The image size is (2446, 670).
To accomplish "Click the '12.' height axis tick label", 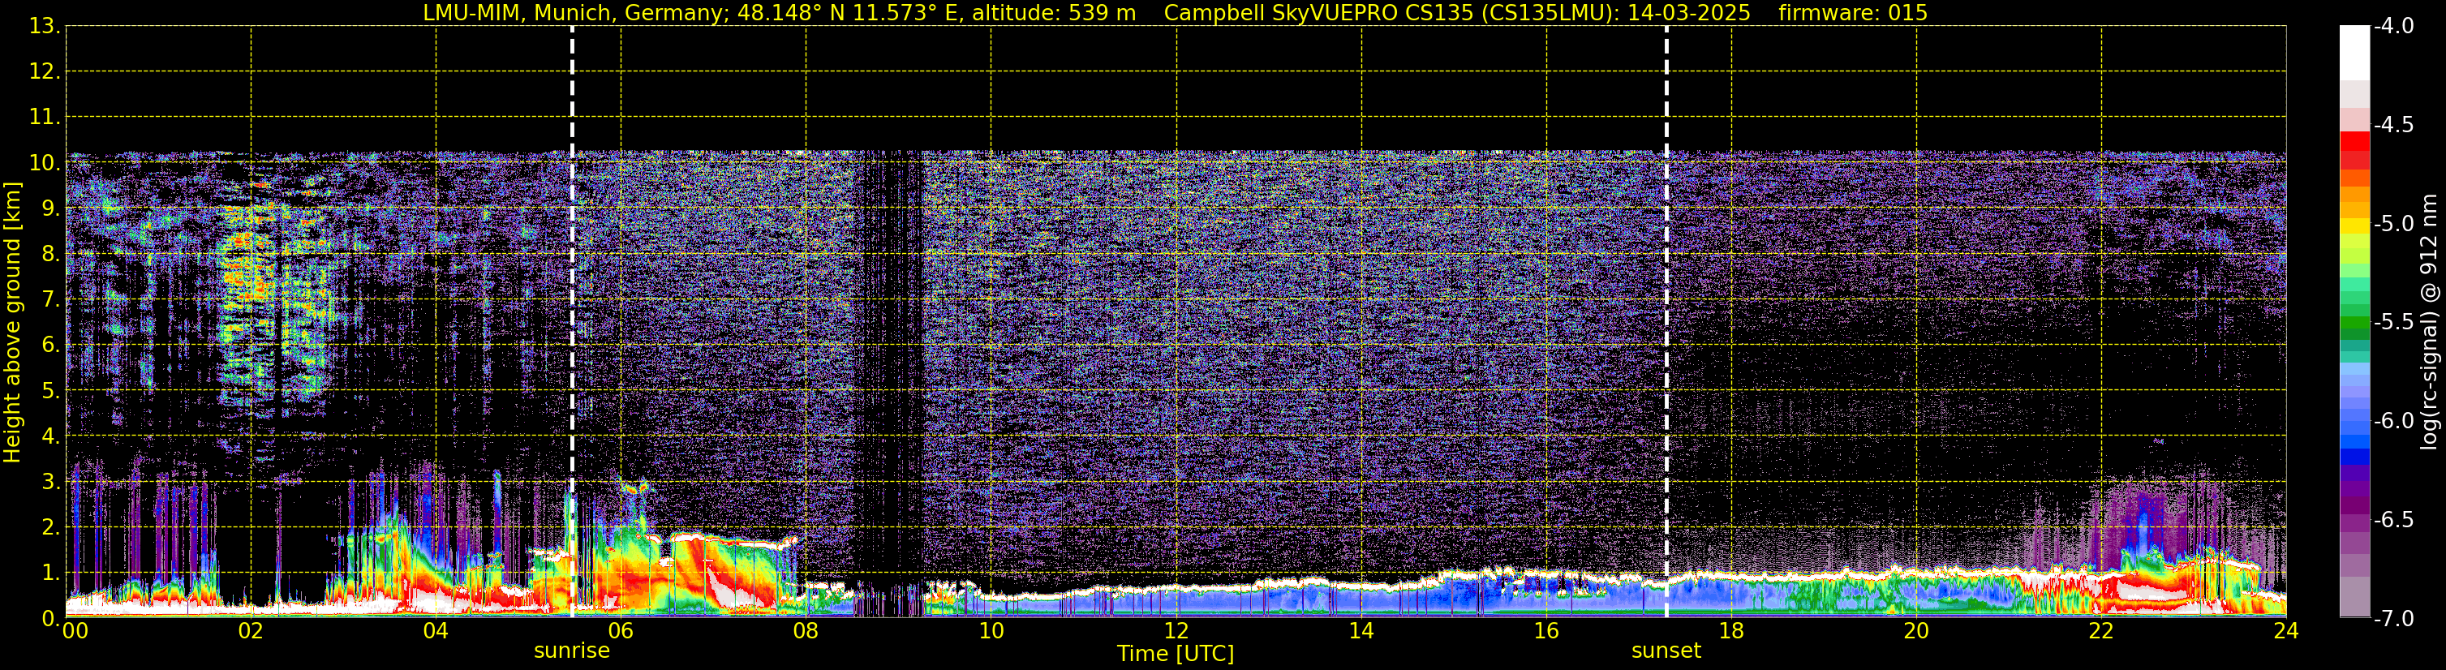I will pos(44,72).
